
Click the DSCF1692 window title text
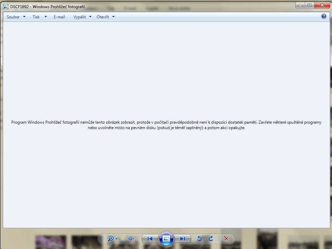pos(48,7)
